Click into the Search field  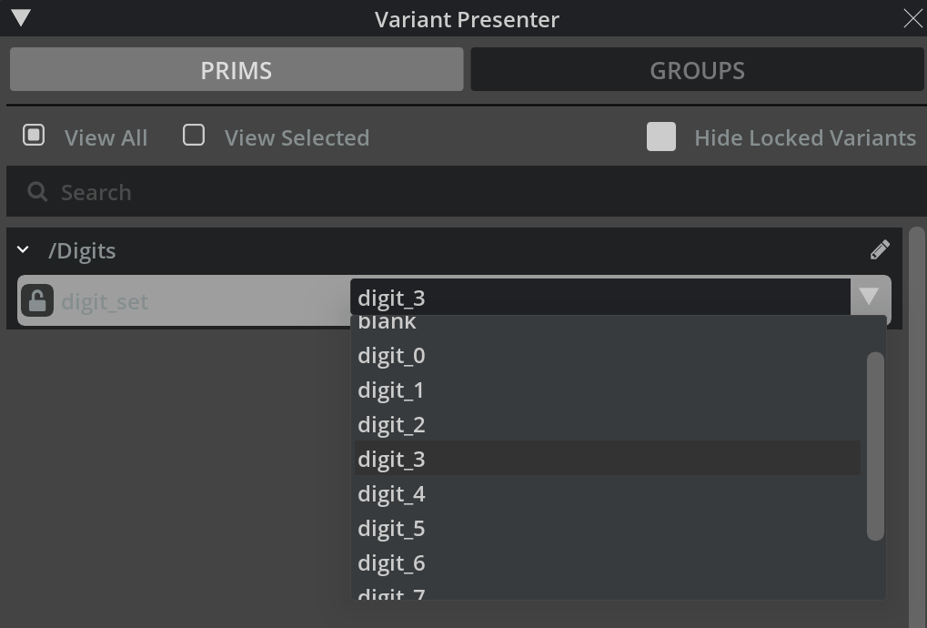tap(455, 192)
